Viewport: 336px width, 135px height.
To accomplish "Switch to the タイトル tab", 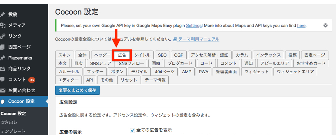I will click(x=142, y=55).
